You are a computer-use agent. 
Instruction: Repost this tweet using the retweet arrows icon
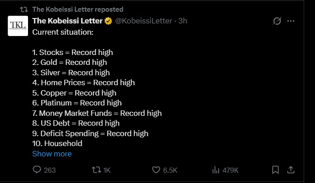[96, 170]
